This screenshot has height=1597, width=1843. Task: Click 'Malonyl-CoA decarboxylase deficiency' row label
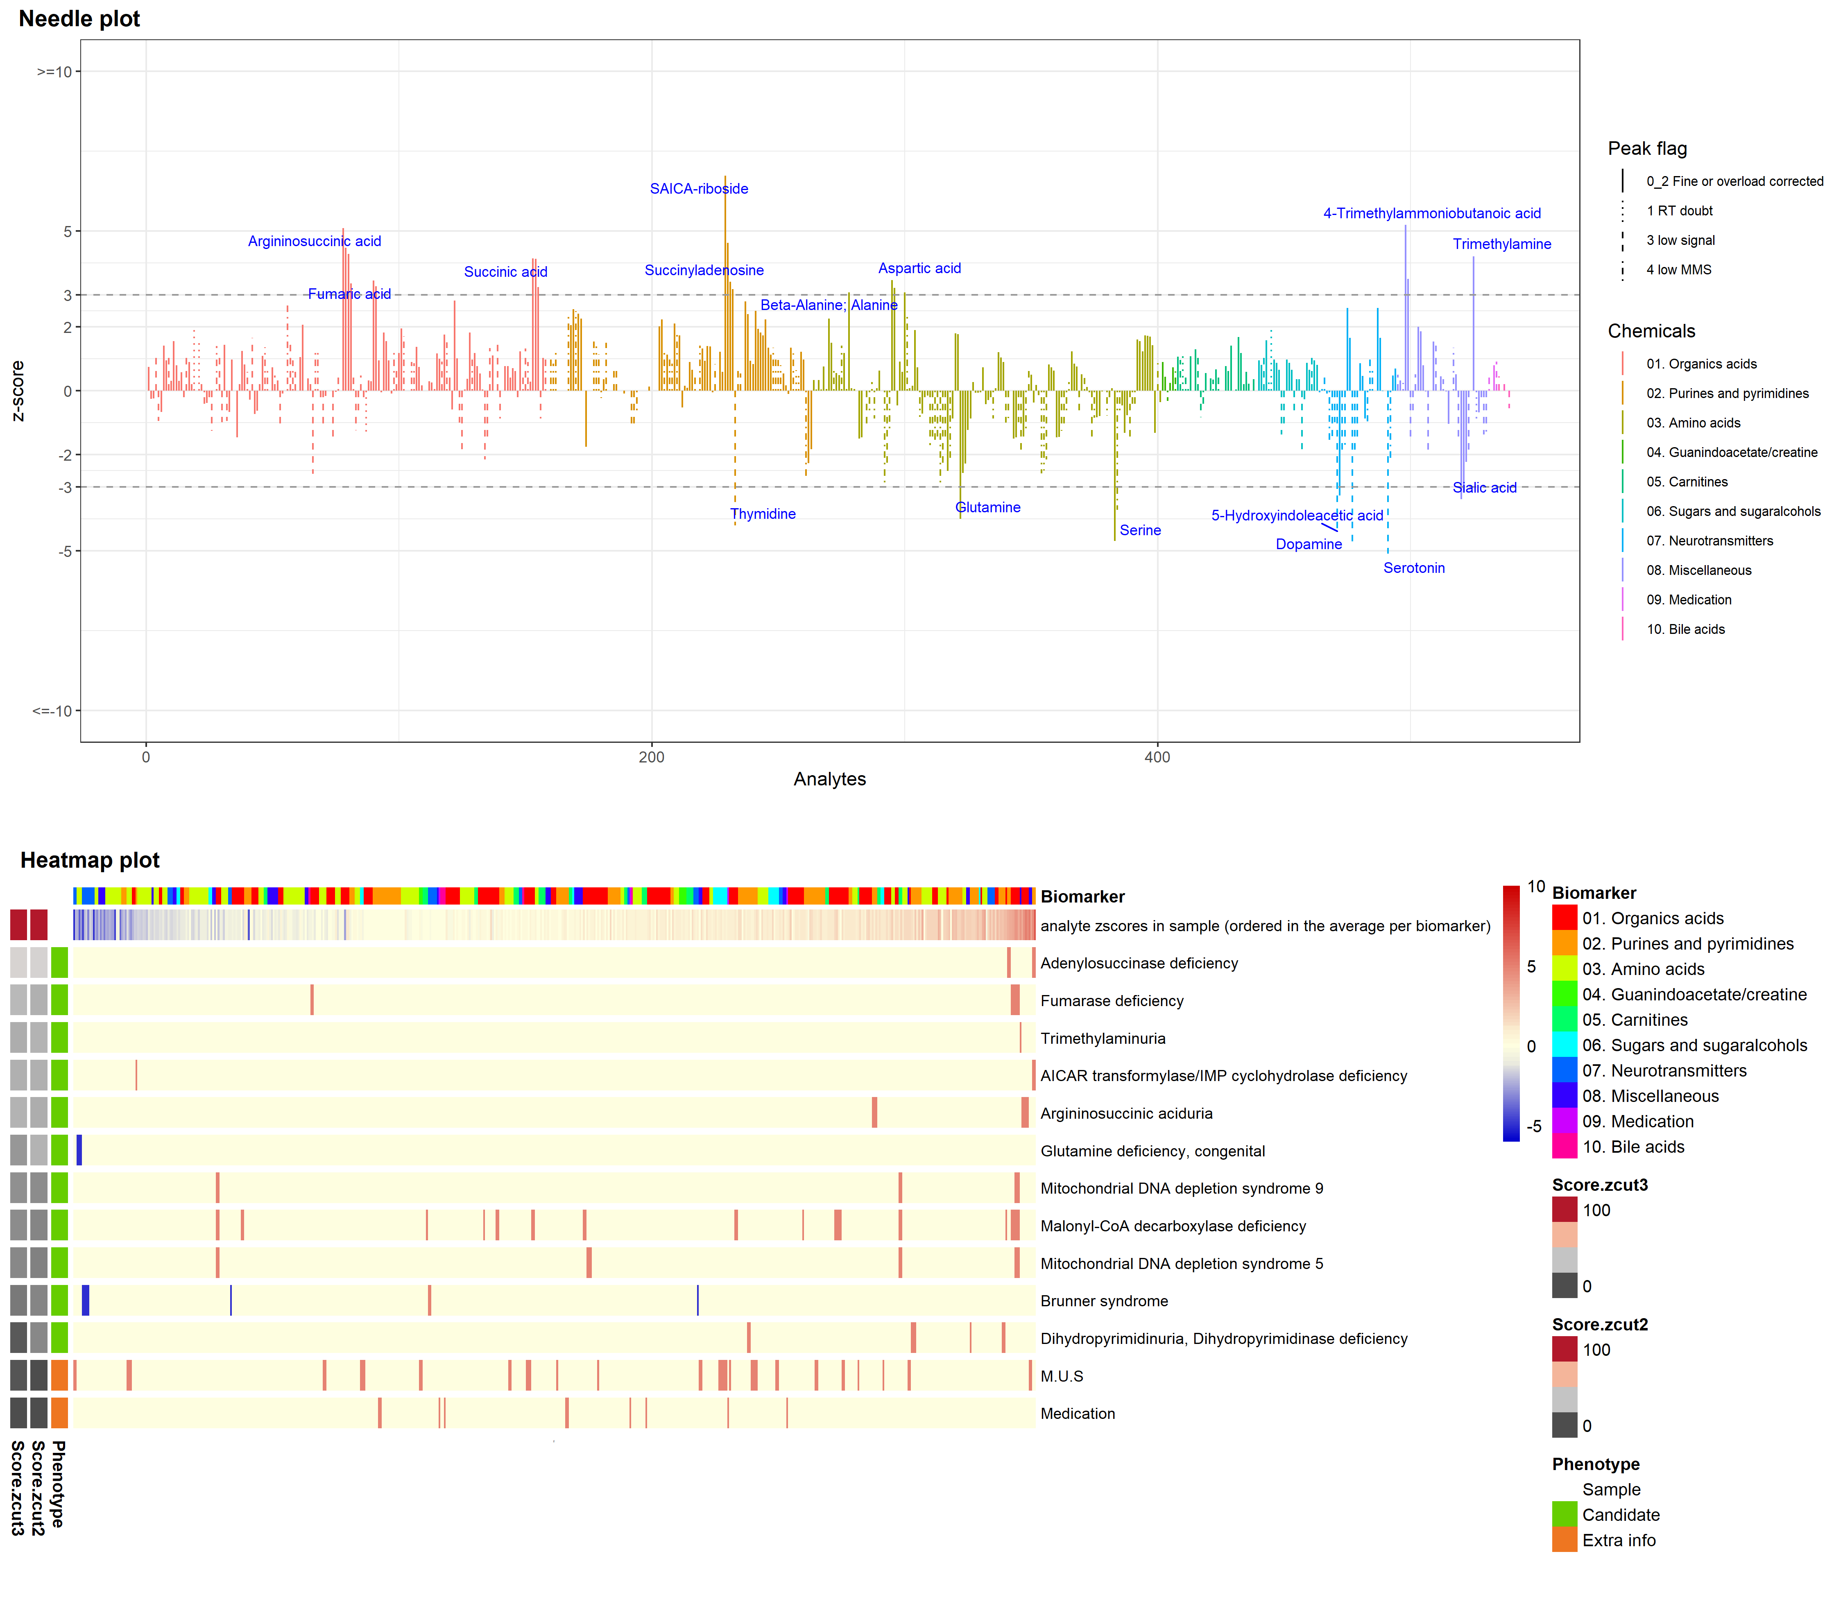[x=1173, y=1226]
